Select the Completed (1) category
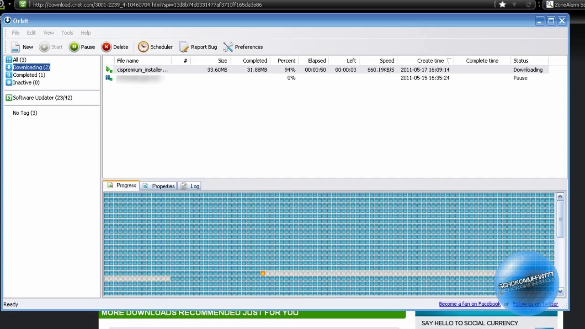Screen dimensions: 585x329 [x=29, y=75]
